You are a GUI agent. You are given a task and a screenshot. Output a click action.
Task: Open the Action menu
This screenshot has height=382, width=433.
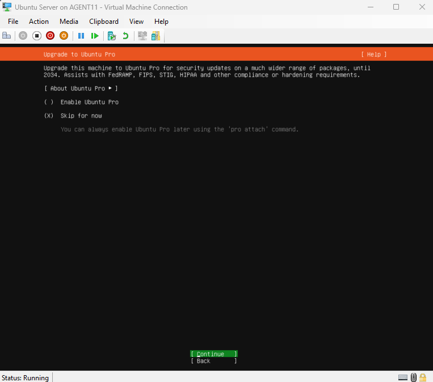(39, 22)
